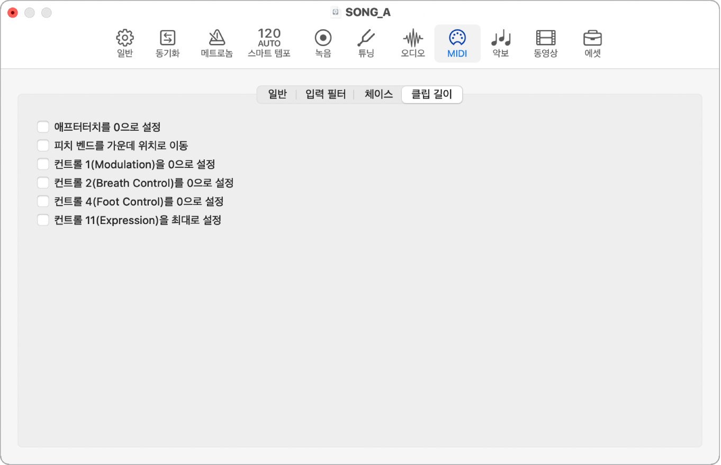Select the MIDI settings pane icon
721x465 pixels.
(457, 43)
